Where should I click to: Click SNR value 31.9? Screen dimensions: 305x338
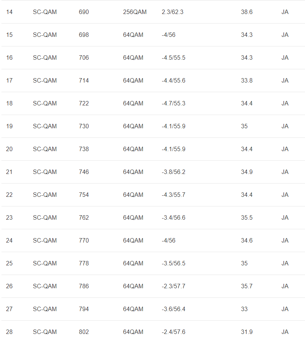pyautogui.click(x=247, y=332)
